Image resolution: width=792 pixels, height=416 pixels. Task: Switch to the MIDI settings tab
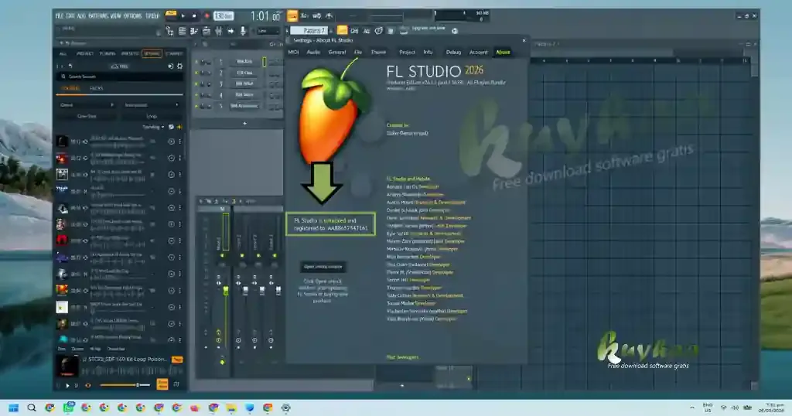coord(293,52)
